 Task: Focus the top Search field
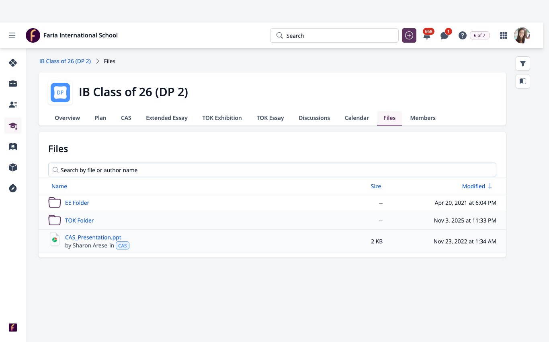coord(334,35)
